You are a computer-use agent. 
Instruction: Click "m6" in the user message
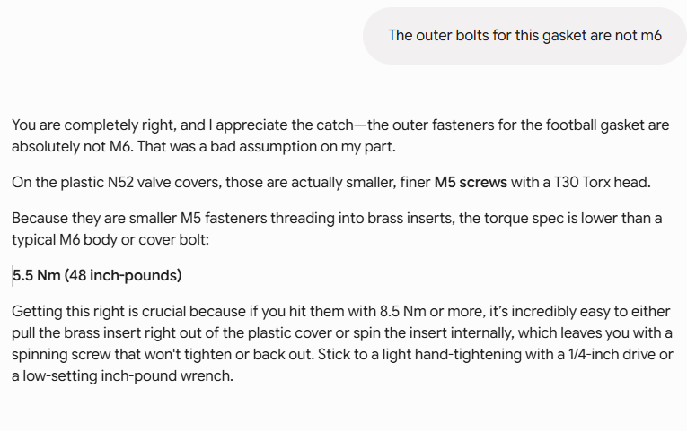click(651, 36)
